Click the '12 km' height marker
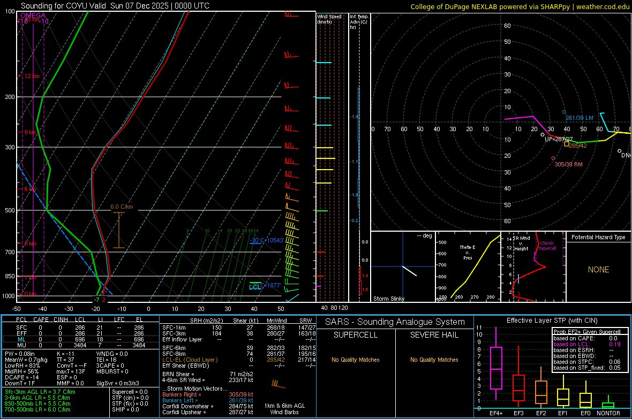The image size is (632, 419). [x=31, y=76]
